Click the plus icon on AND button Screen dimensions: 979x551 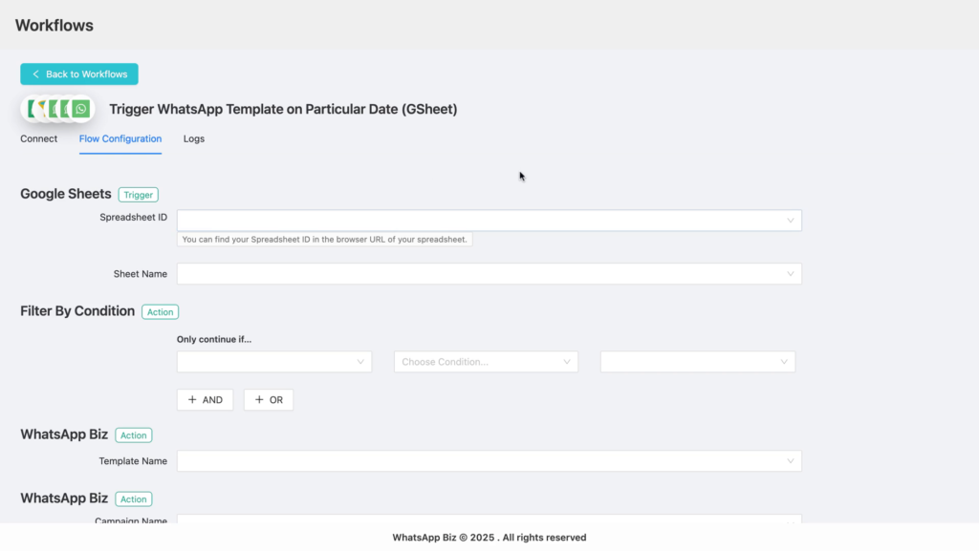[x=192, y=399]
